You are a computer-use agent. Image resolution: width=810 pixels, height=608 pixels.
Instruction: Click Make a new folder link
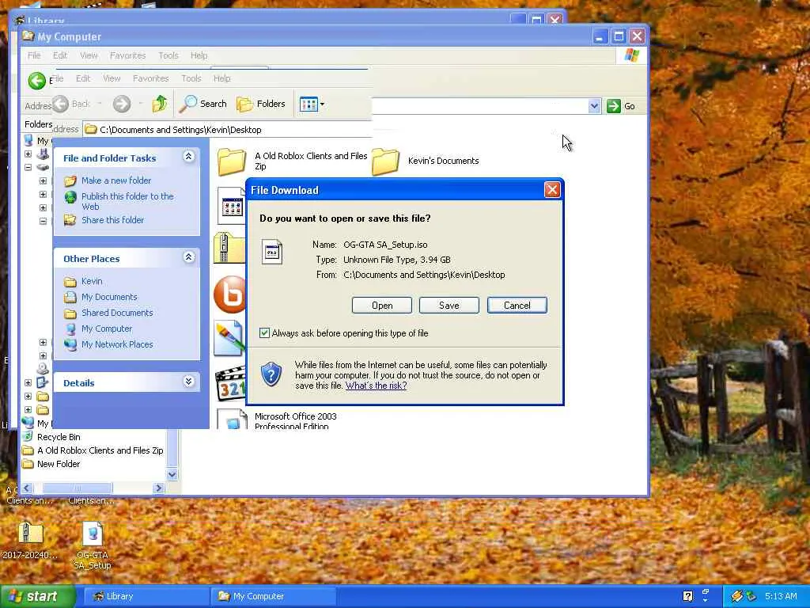click(116, 180)
